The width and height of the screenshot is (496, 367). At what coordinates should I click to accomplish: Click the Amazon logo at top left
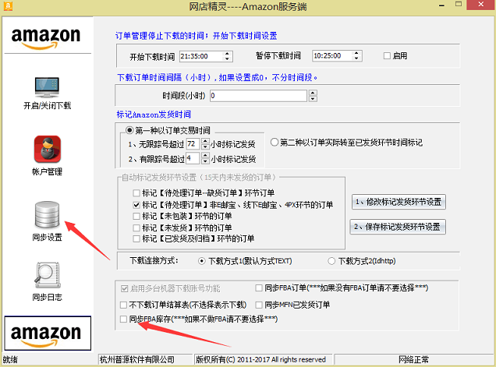(46, 38)
